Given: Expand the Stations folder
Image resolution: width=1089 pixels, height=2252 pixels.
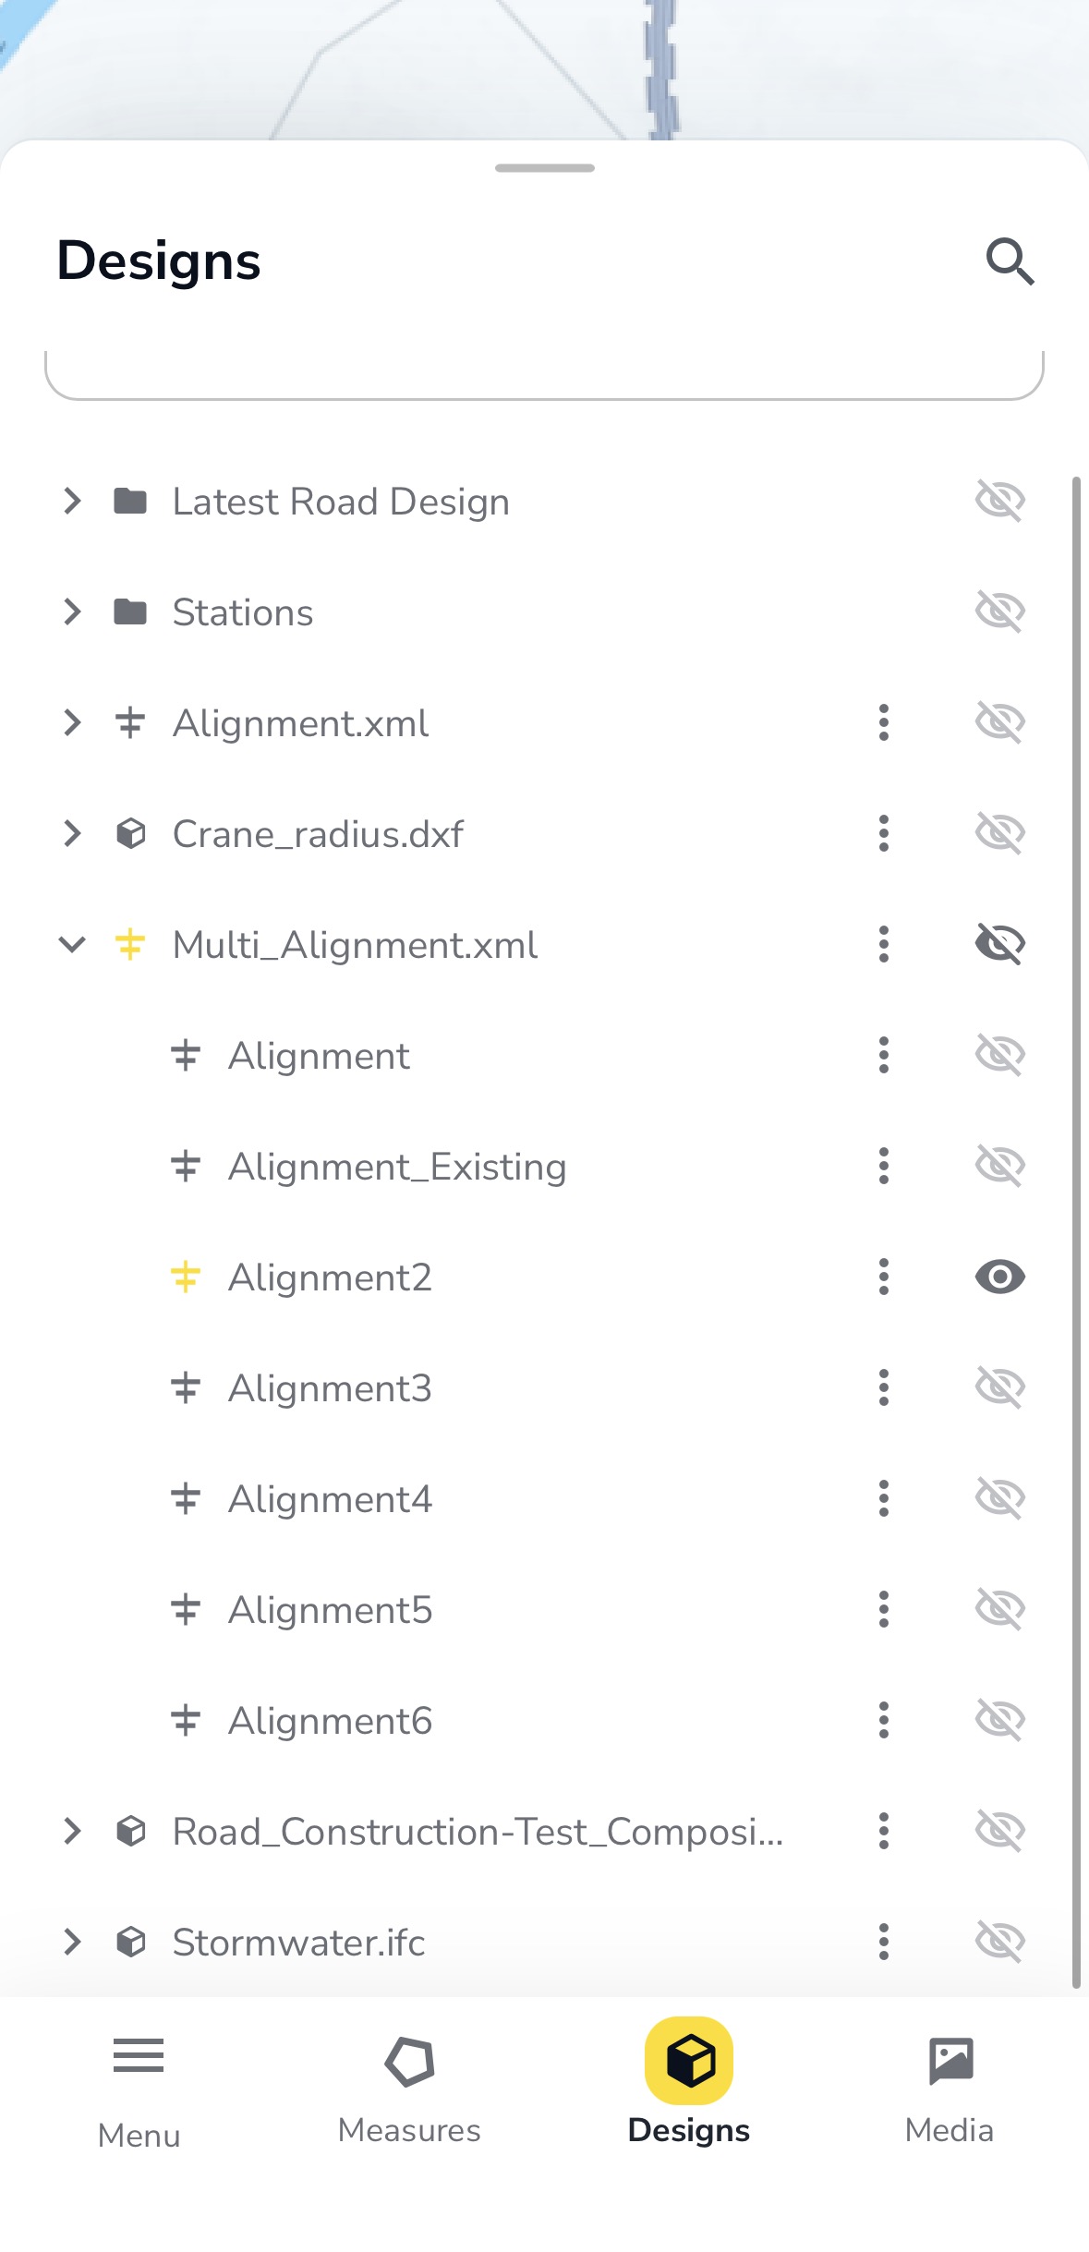Looking at the screenshot, I should click(72, 611).
